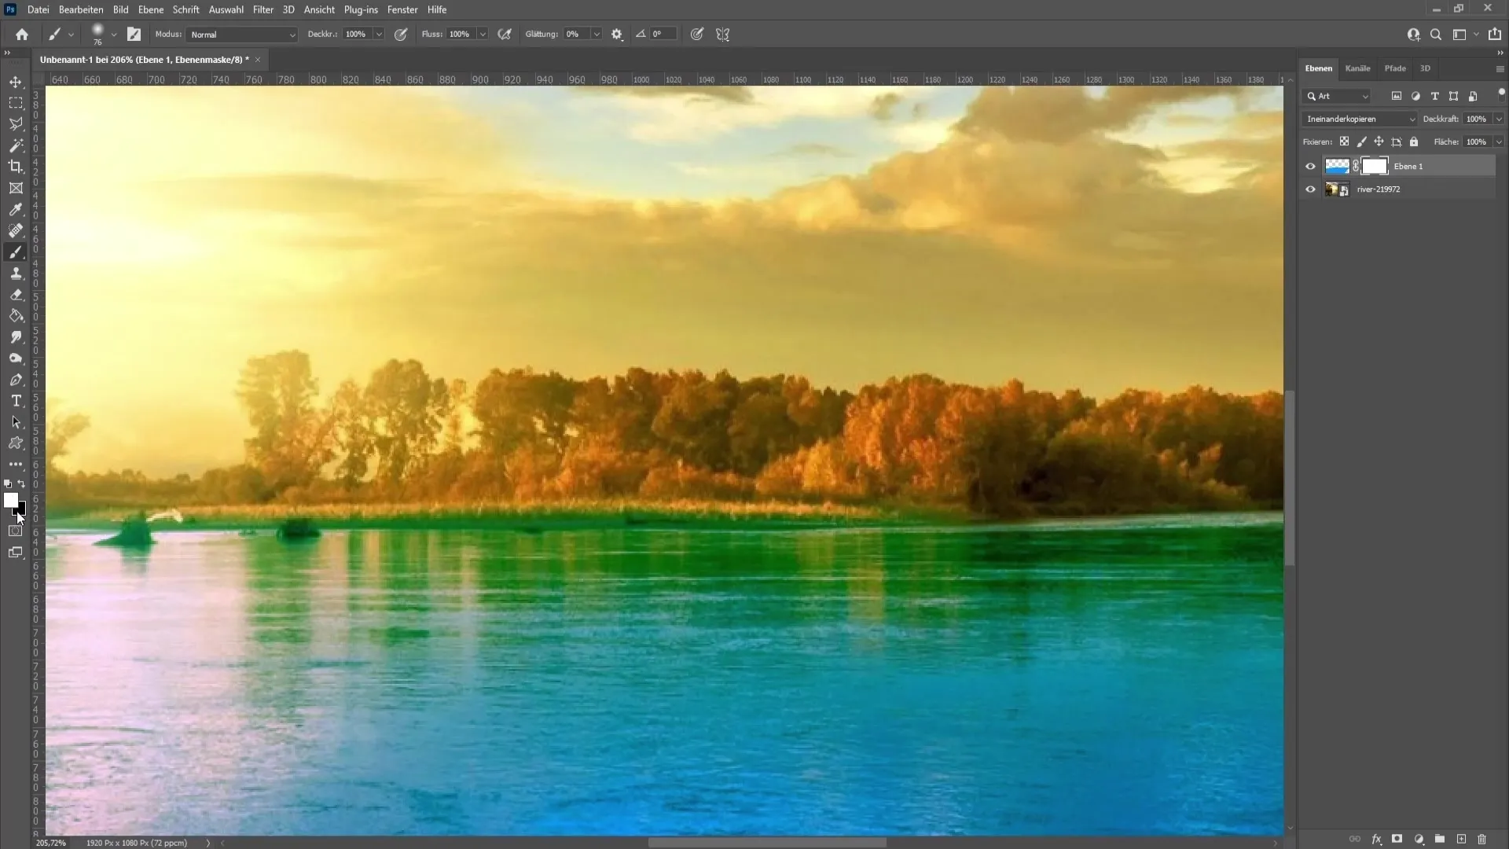Toggle visibility of Ebene 1 layer
The height and width of the screenshot is (849, 1509).
[1309, 166]
